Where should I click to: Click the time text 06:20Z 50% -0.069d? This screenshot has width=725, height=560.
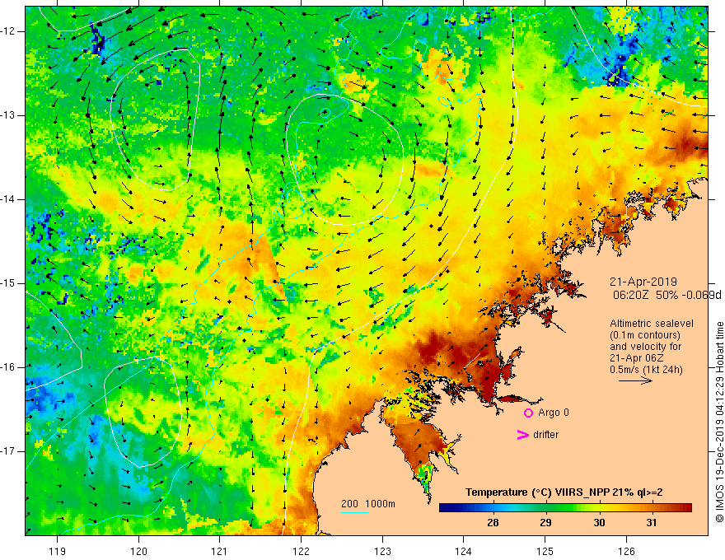point(667,296)
